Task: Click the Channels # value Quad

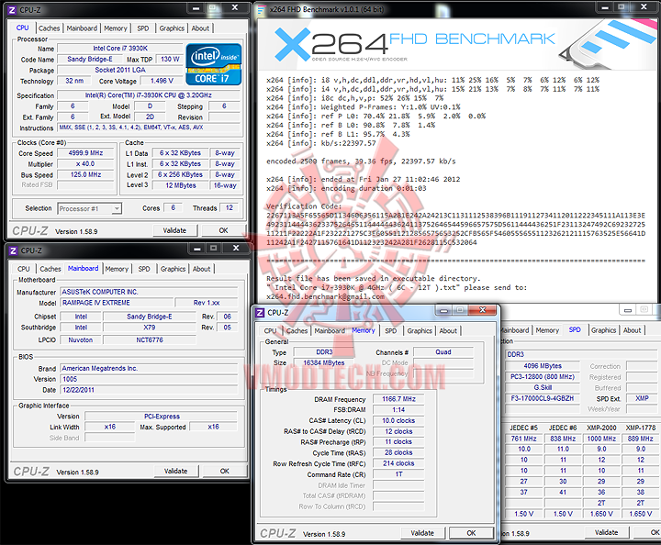Action: 443,352
